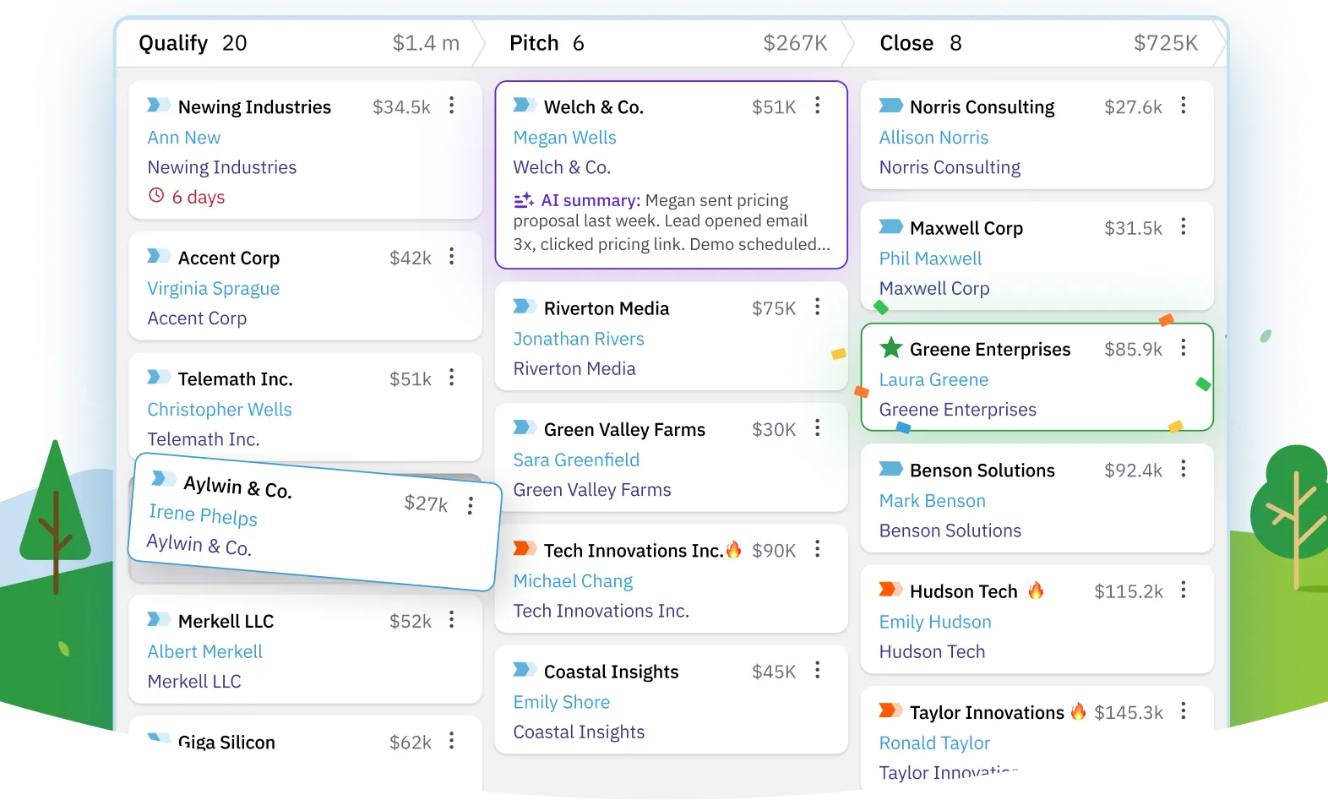Viewport: 1328px width, 800px height.
Task: Open the Benson Solutions more options menu
Action: 1184,469
